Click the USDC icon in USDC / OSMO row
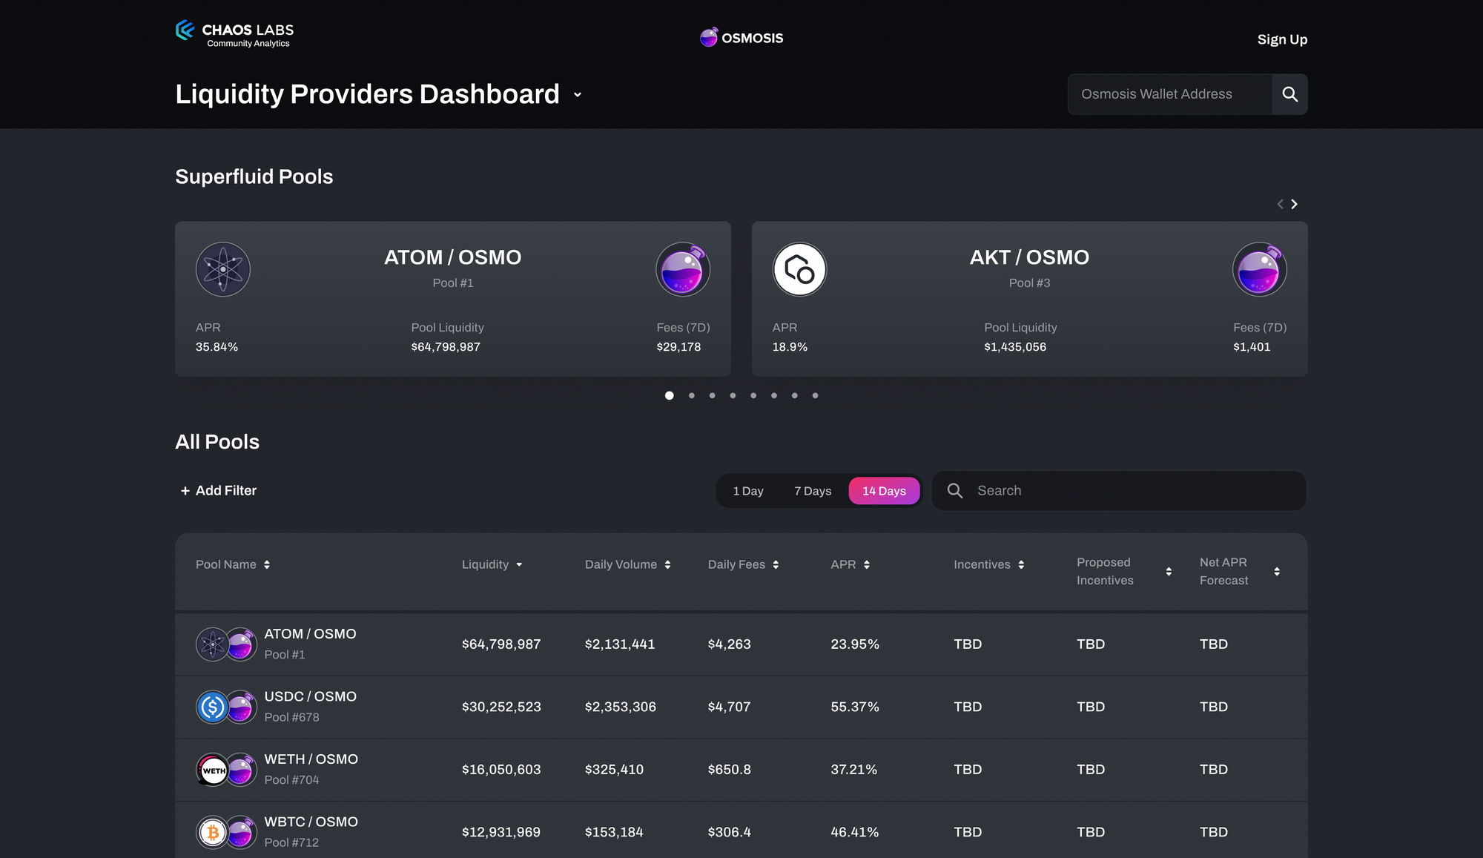The height and width of the screenshot is (858, 1483). point(213,707)
